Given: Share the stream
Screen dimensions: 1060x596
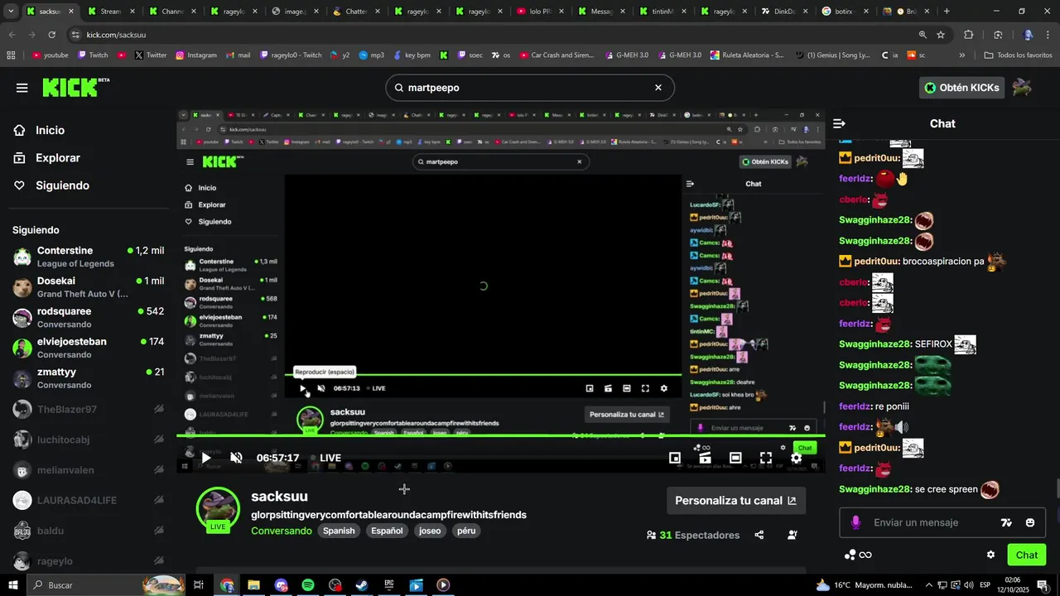Looking at the screenshot, I should point(759,535).
